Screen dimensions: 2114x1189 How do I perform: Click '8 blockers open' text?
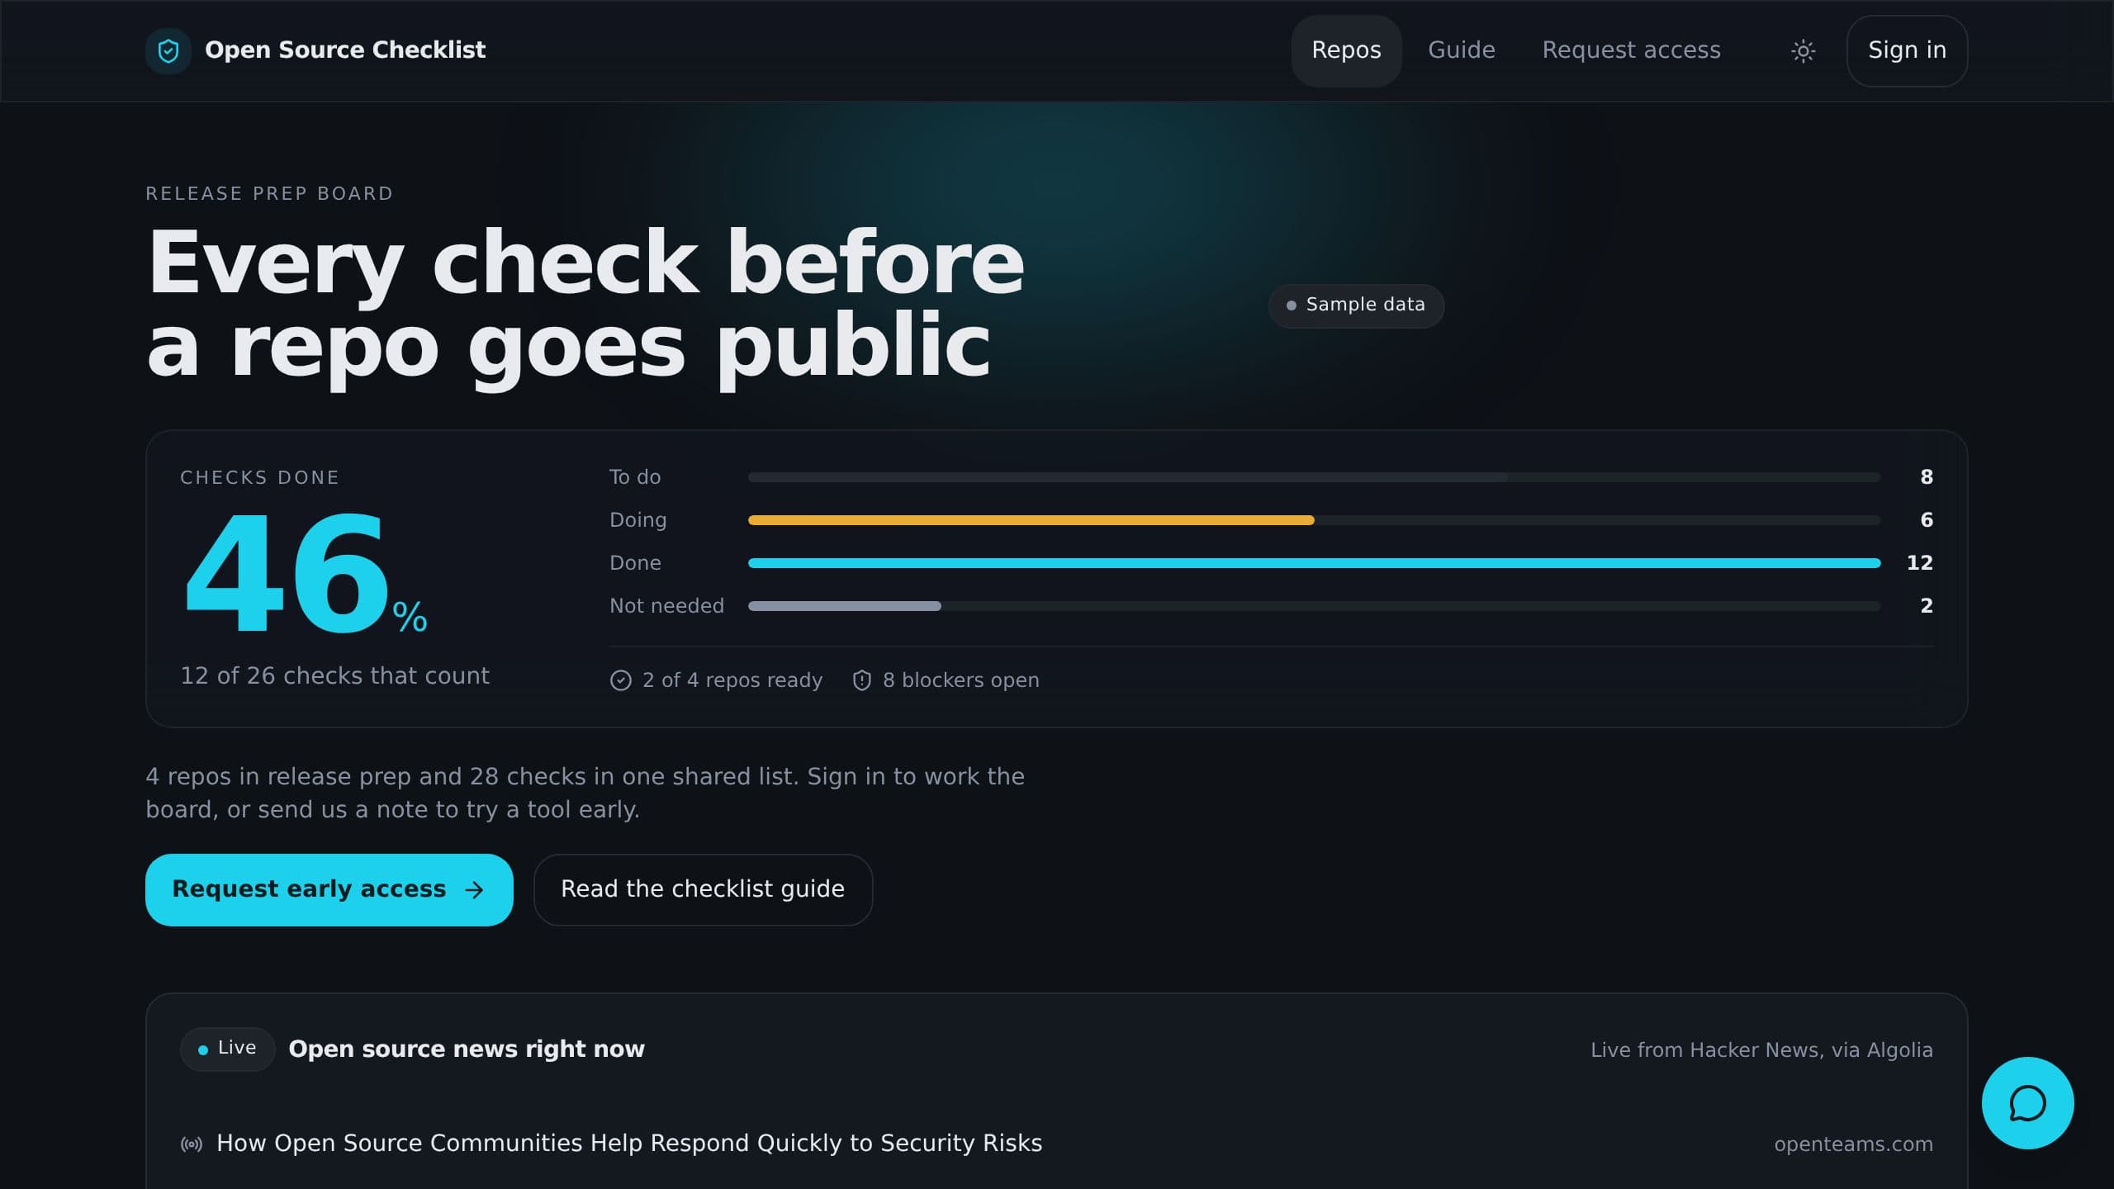click(x=960, y=680)
